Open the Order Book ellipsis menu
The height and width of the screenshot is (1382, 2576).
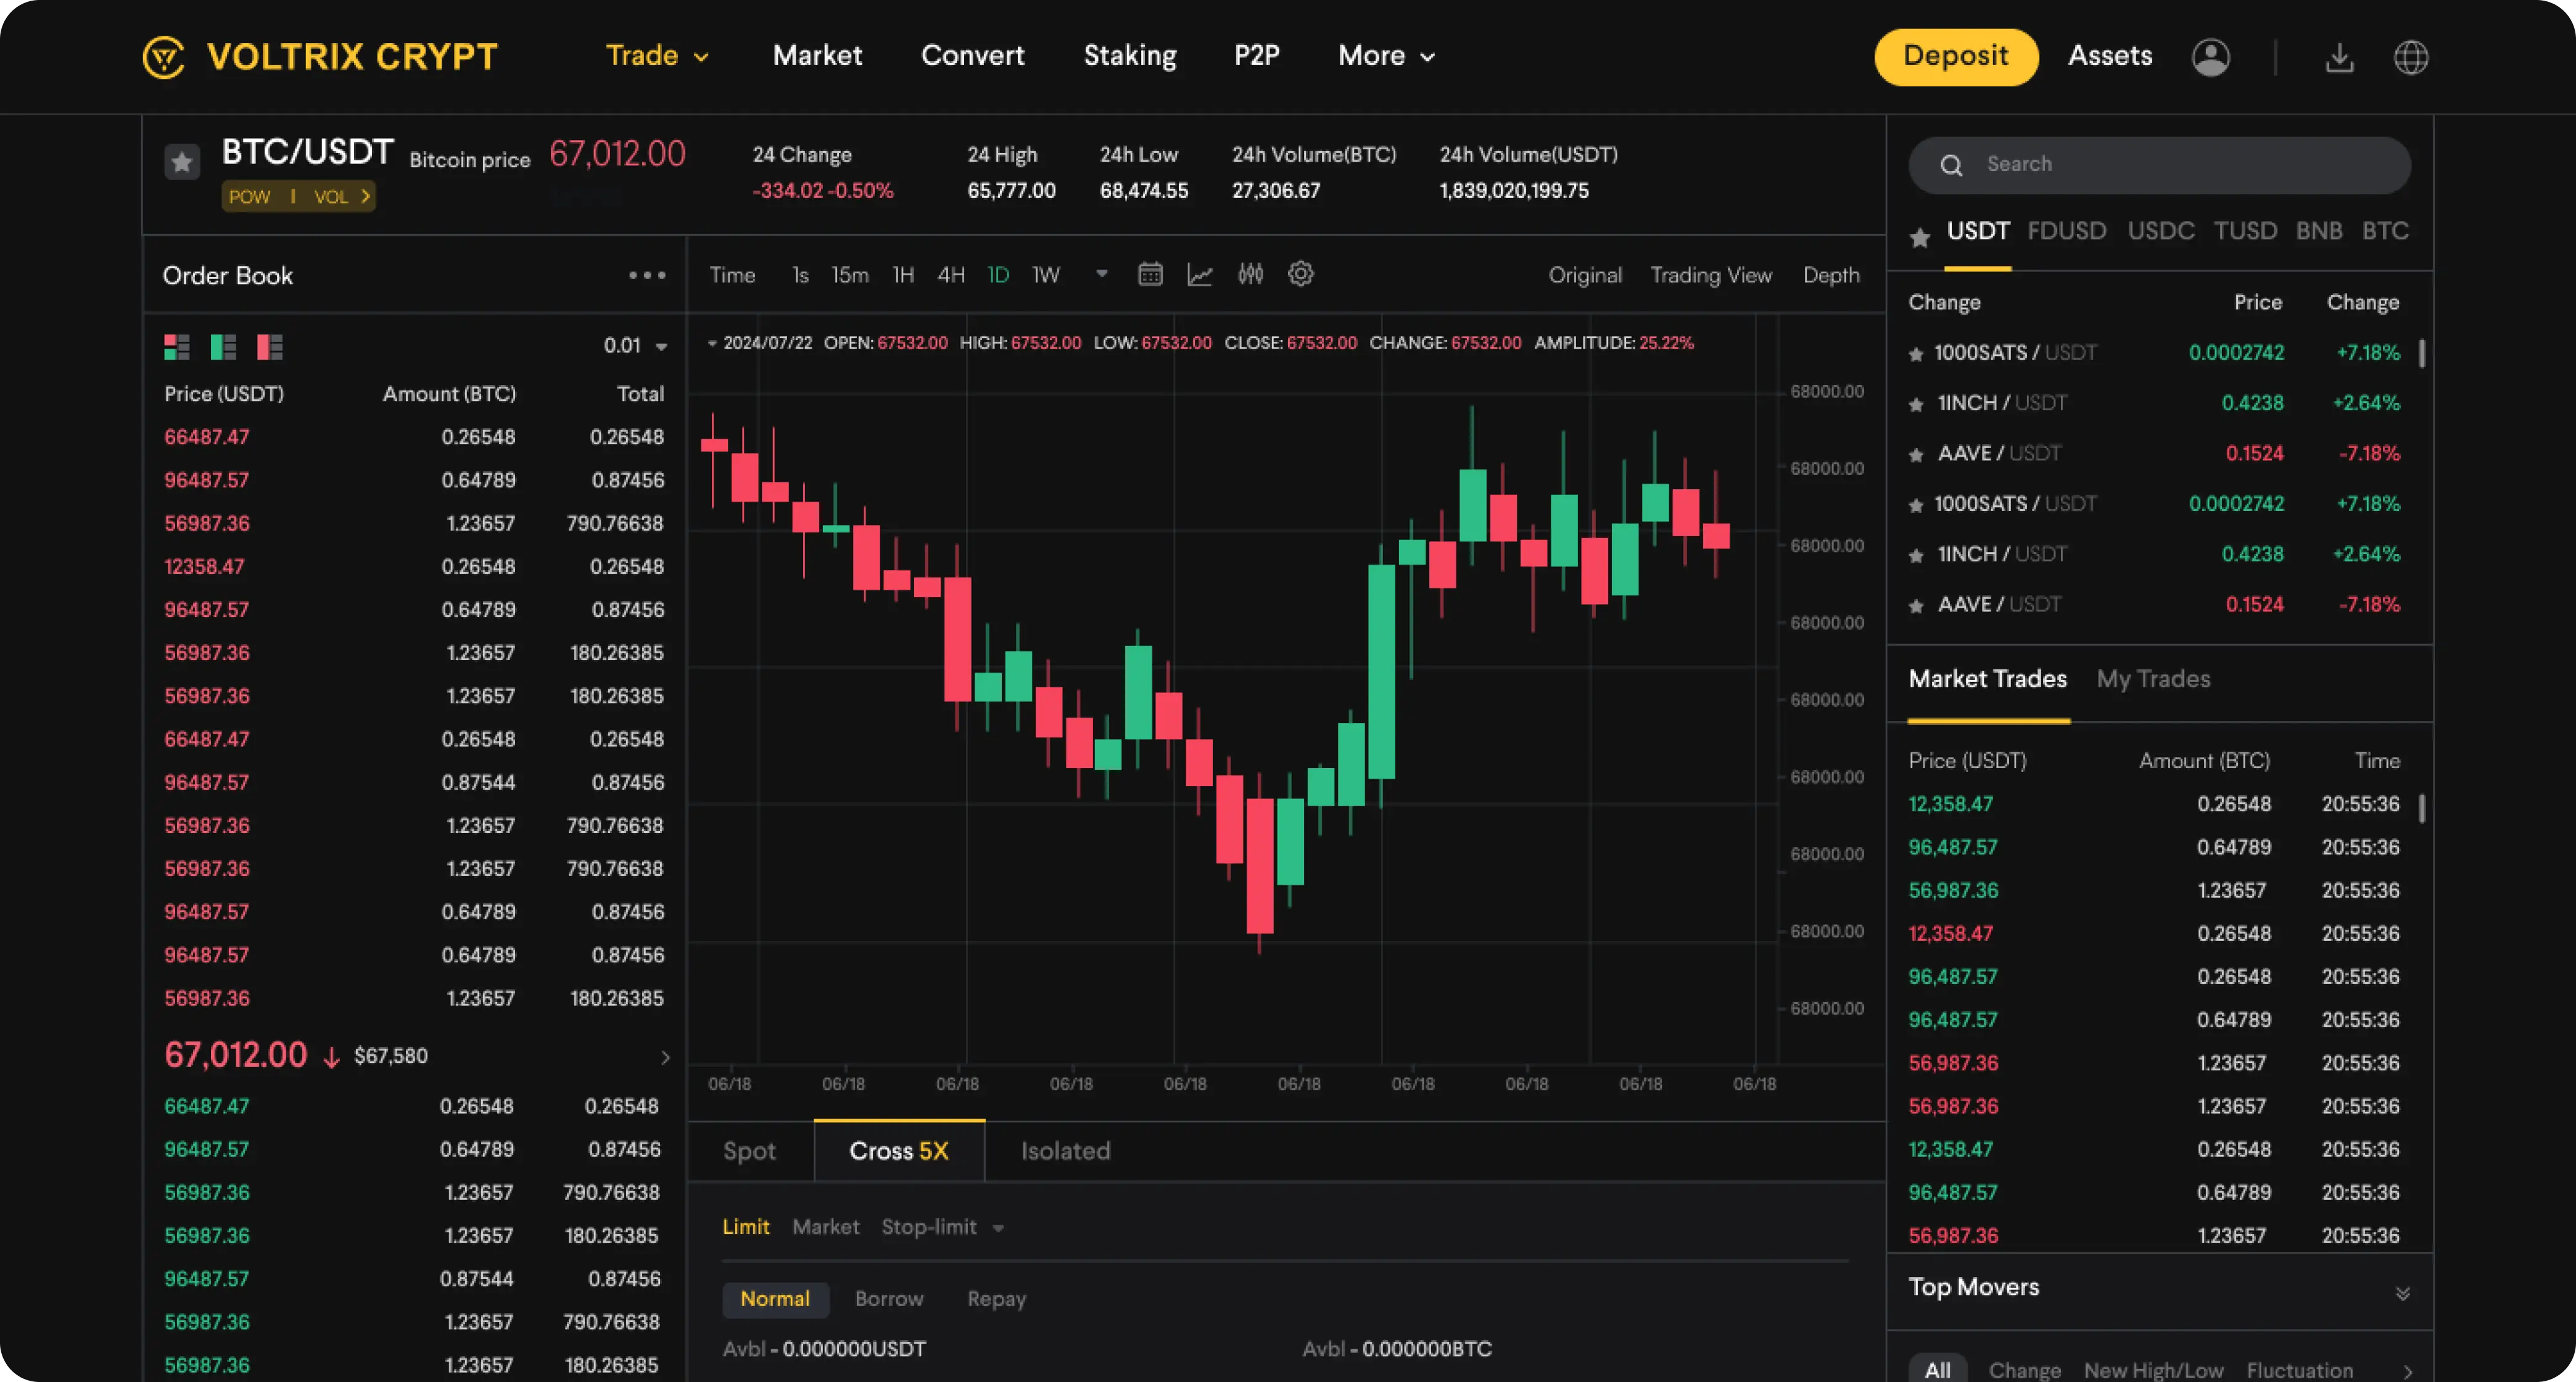pyautogui.click(x=647, y=275)
